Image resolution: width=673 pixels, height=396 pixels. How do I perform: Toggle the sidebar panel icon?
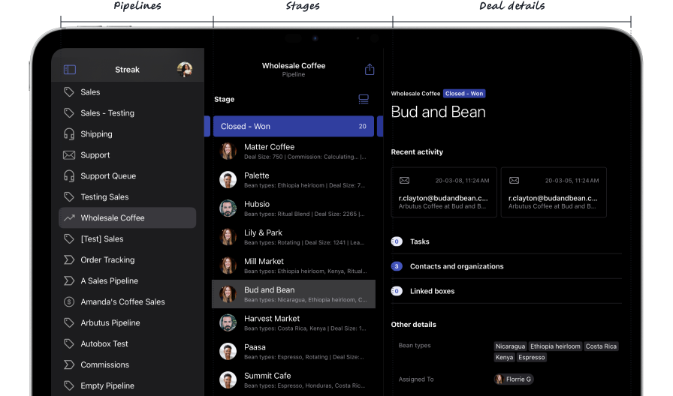coord(70,70)
